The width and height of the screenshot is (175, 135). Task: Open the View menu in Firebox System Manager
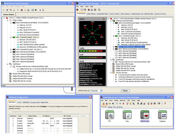coord(82,6)
